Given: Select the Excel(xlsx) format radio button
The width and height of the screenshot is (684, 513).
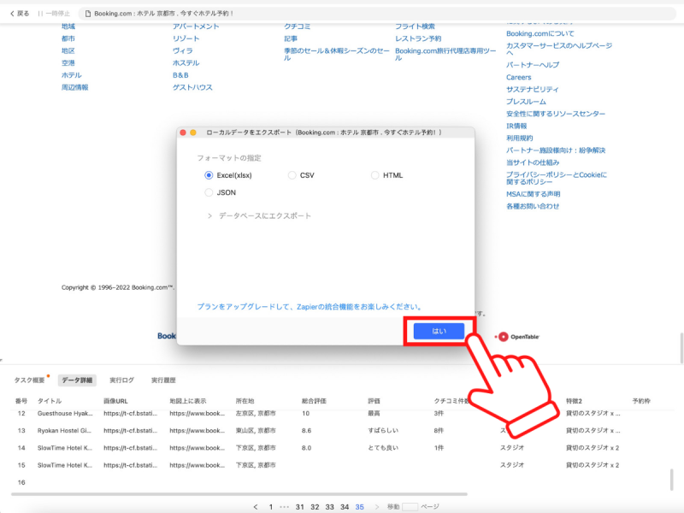Looking at the screenshot, I should 209,175.
